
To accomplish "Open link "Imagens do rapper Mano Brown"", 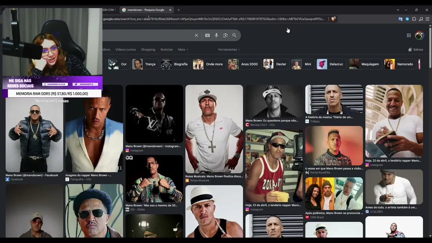I will [88, 175].
